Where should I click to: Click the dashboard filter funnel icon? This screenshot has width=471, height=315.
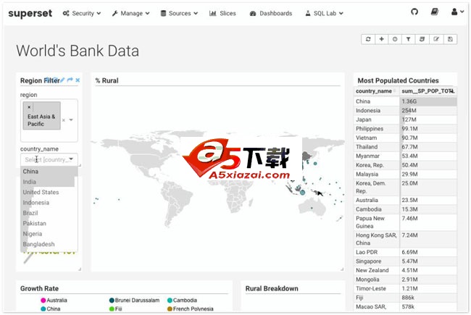[408, 39]
